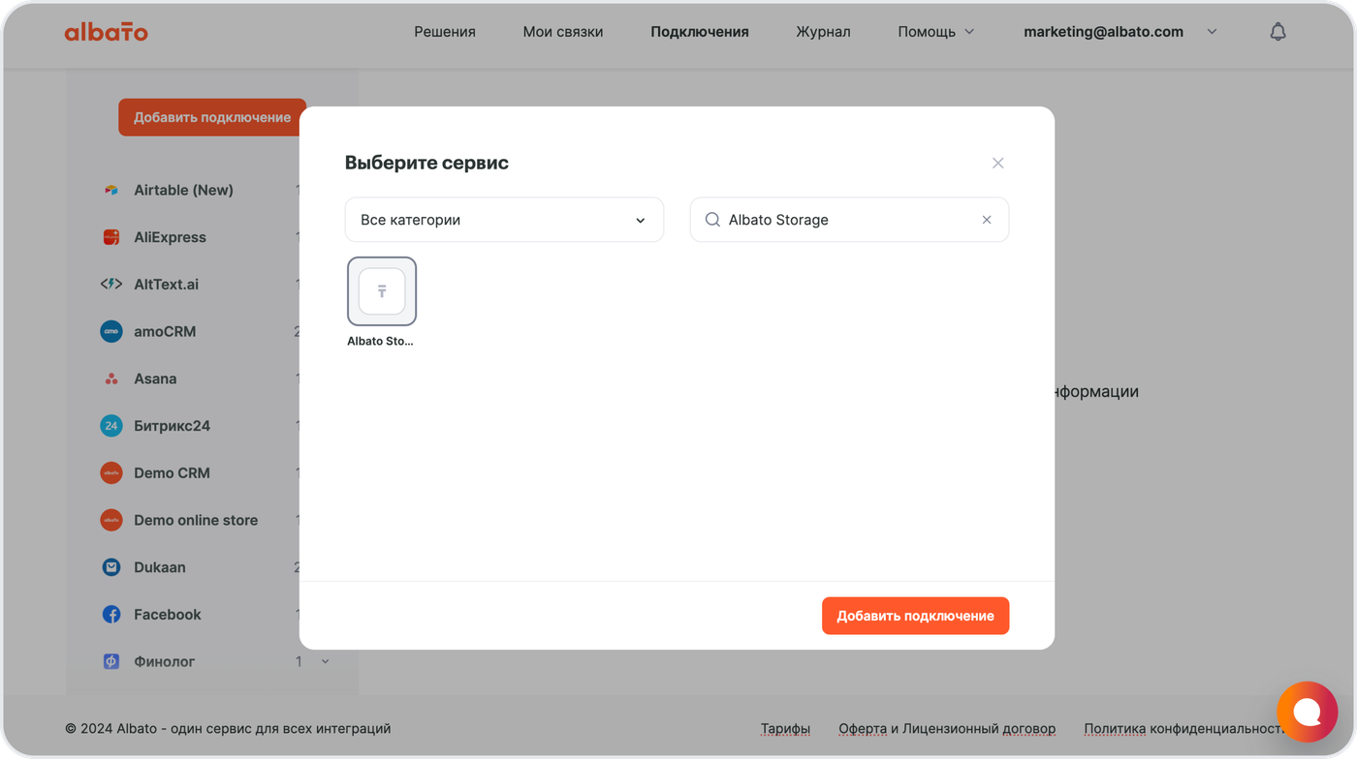
Task: Open the support chat bubble
Action: [1307, 712]
